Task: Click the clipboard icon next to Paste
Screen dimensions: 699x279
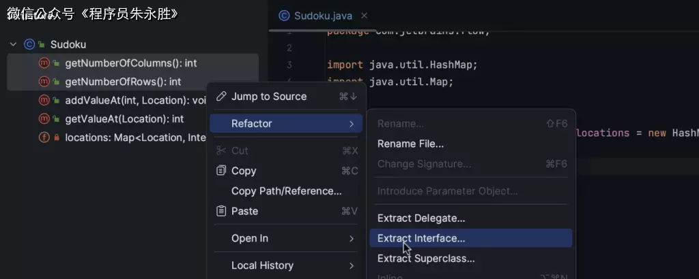Action: click(x=221, y=212)
